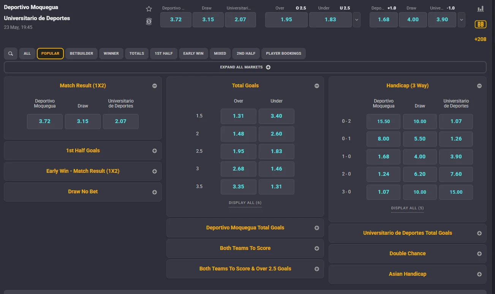Bet Under 1.5 goals at 3.40
Screen dimensions: 495x294
[x=277, y=116]
